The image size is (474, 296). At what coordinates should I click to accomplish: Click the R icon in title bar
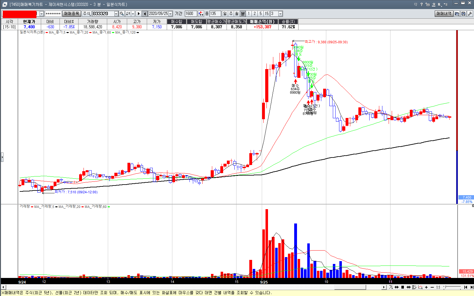click(439, 4)
